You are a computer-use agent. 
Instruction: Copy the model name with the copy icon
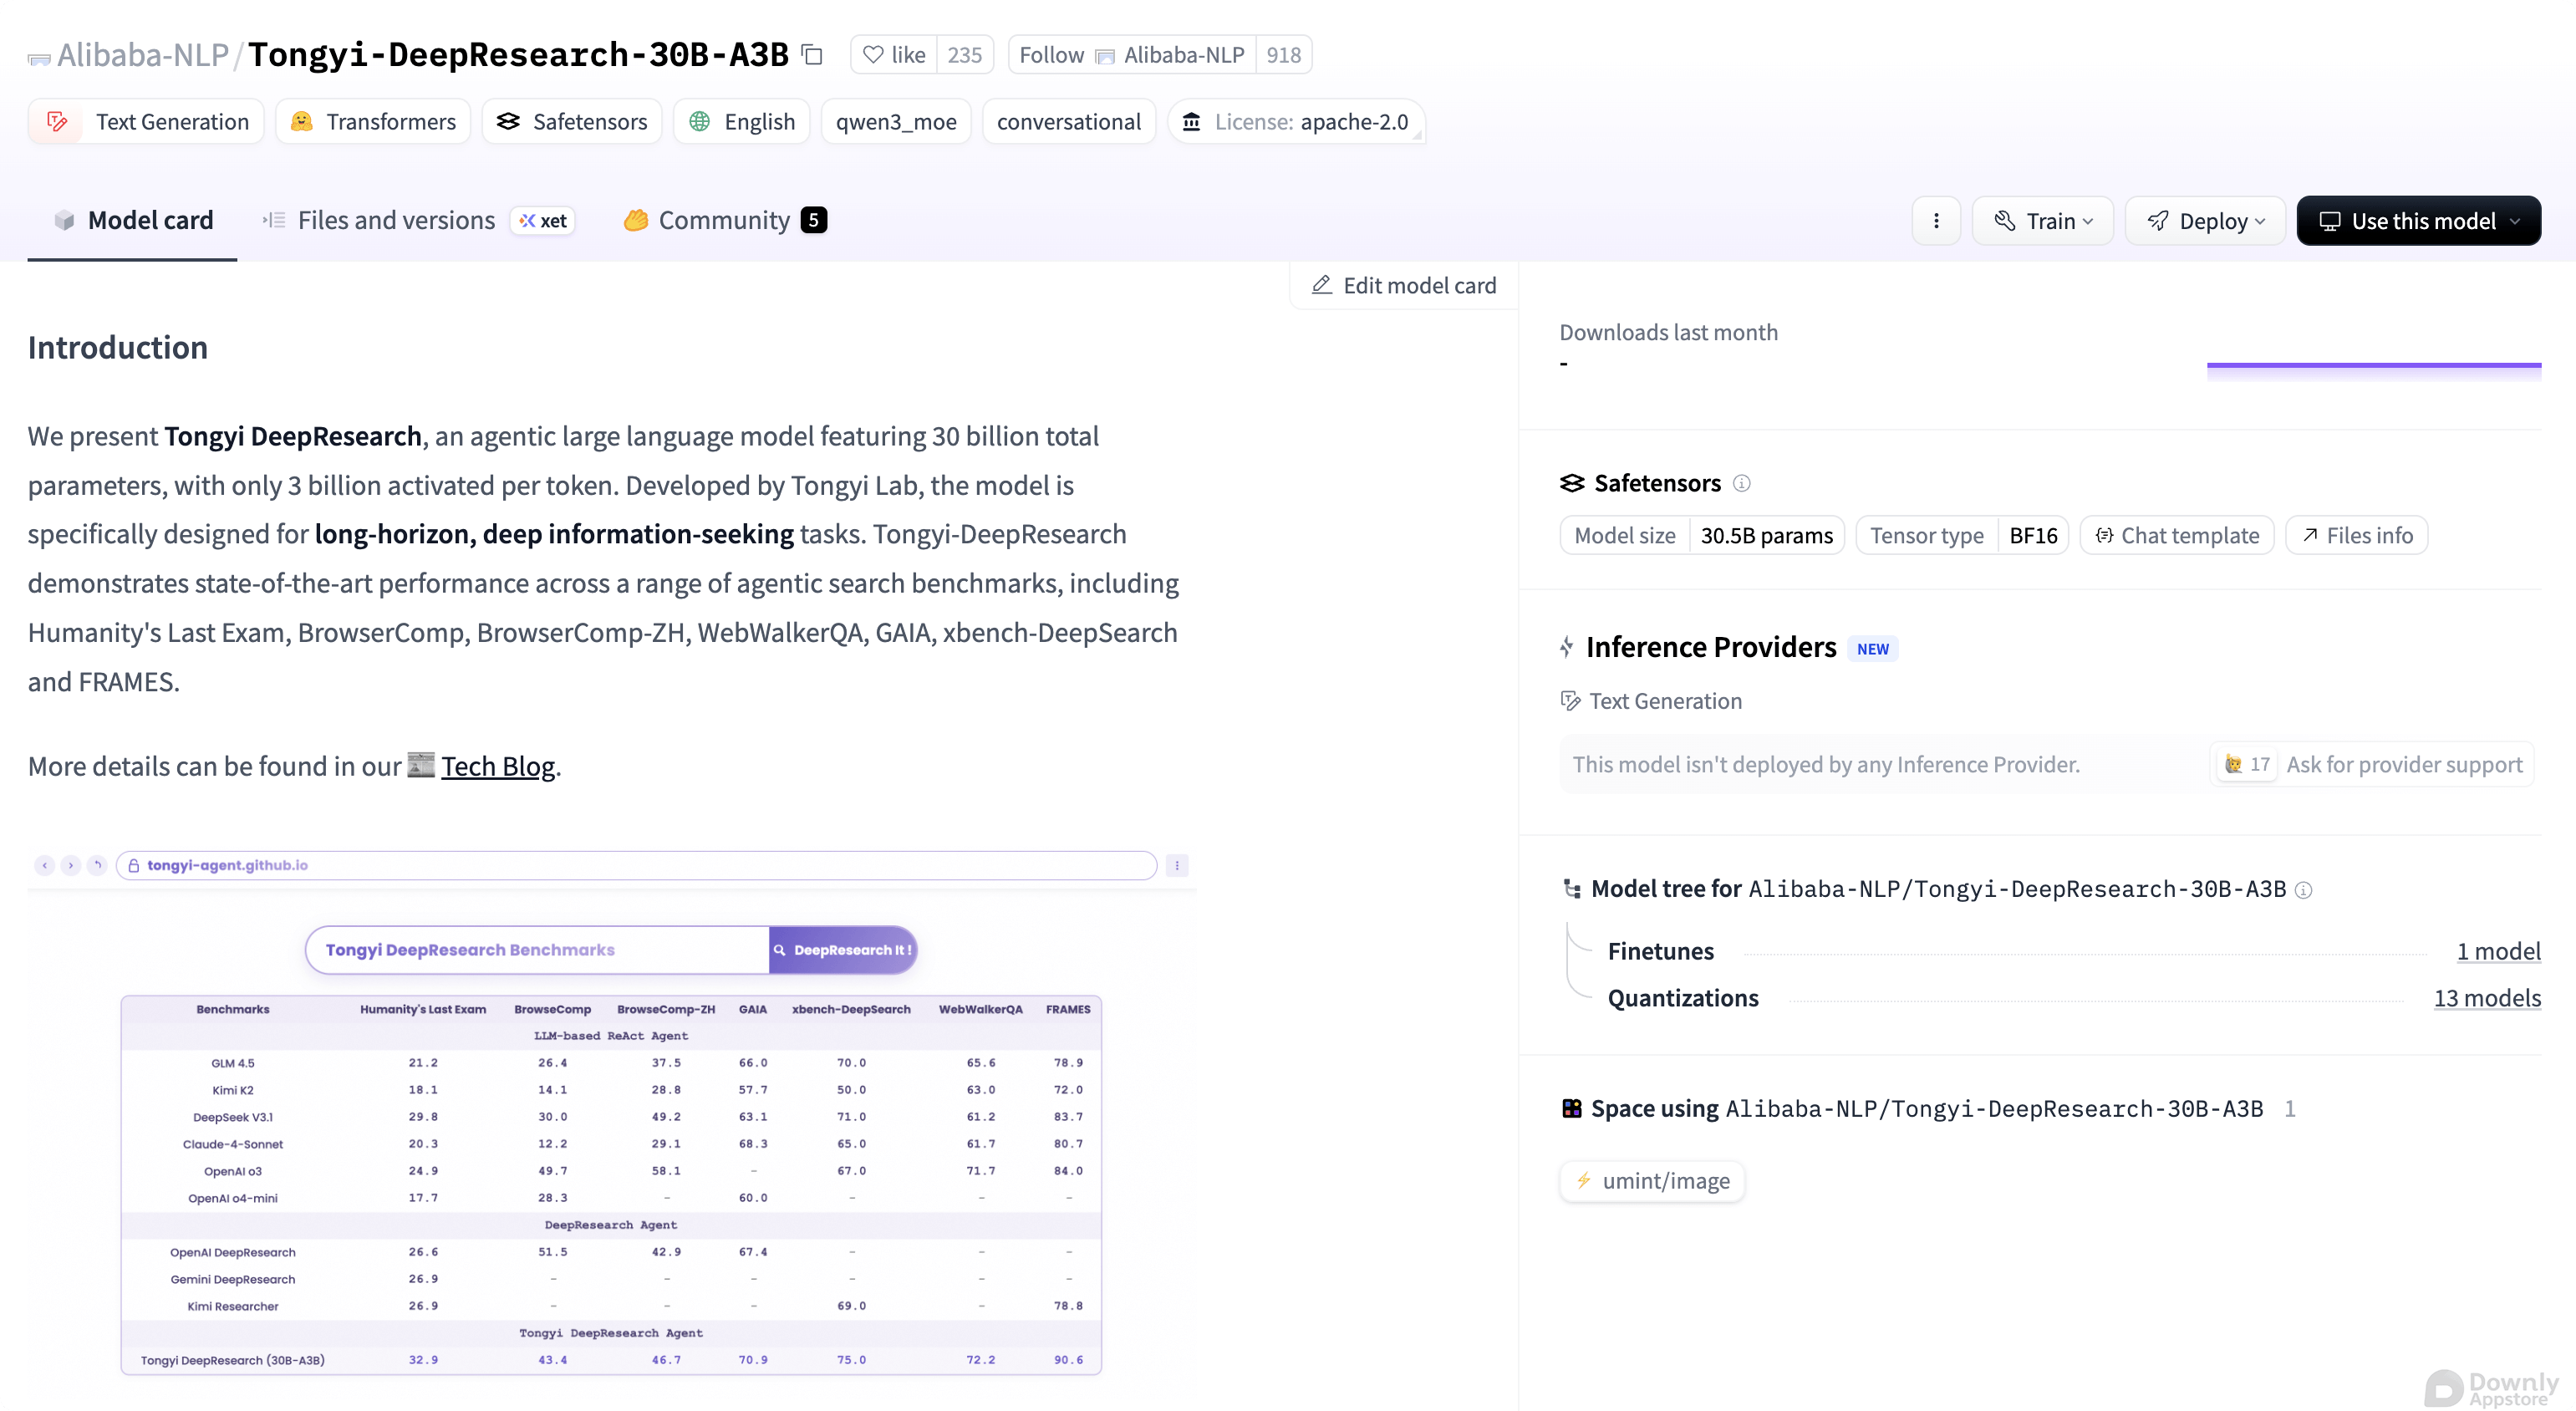[812, 55]
